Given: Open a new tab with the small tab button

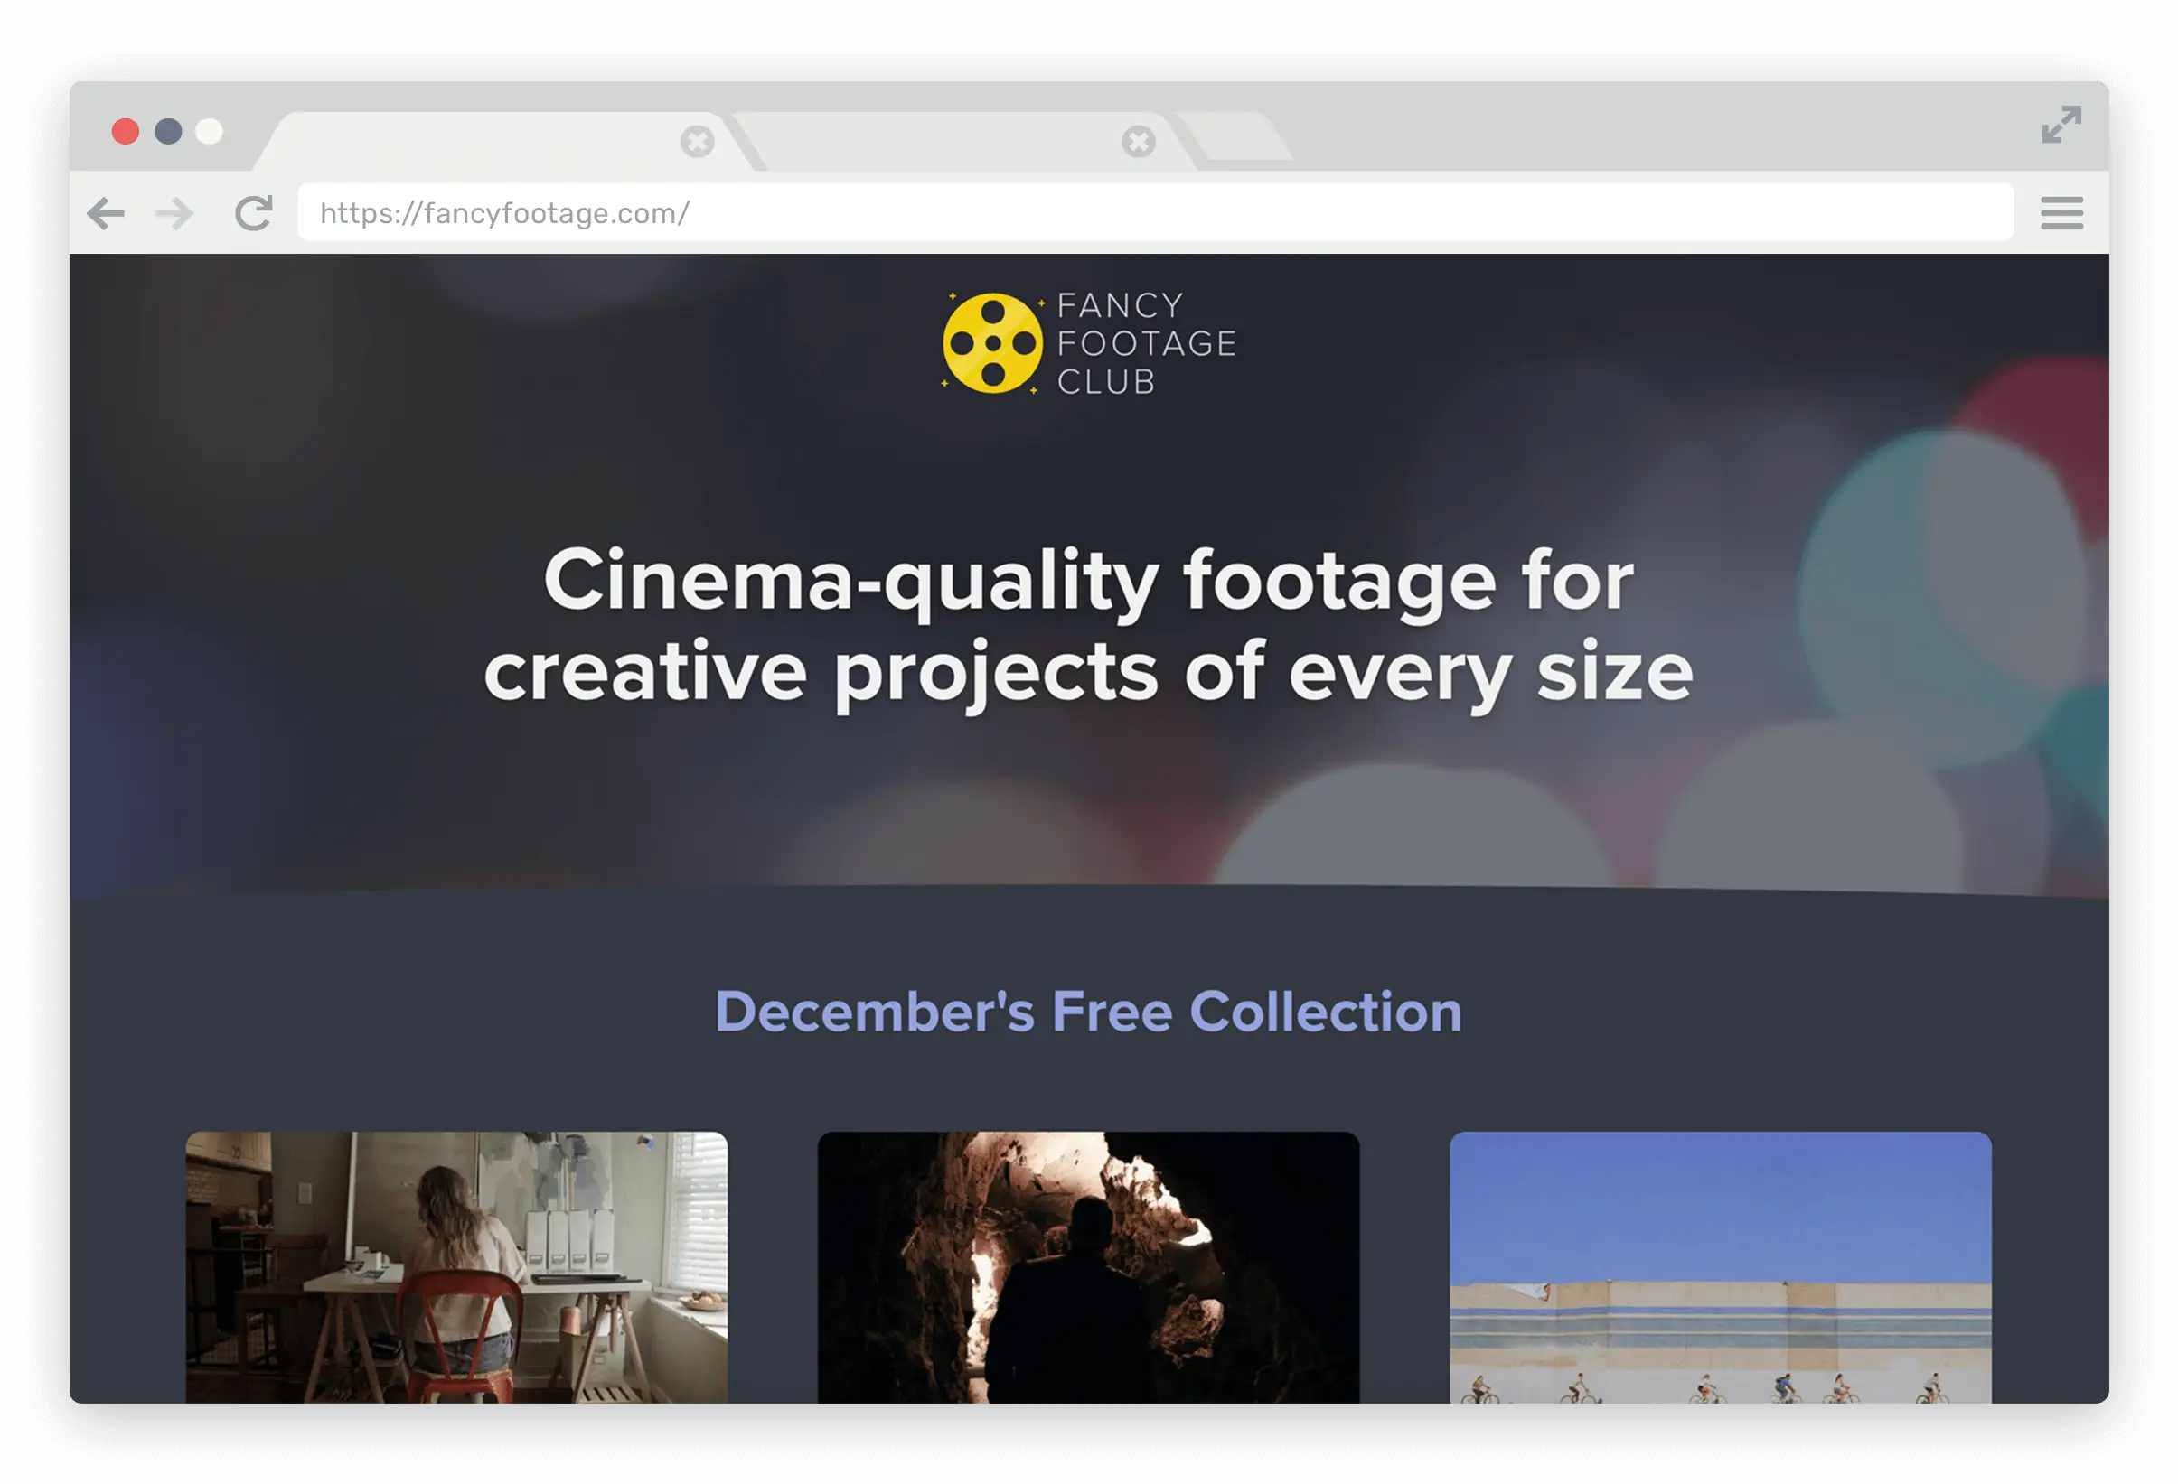Looking at the screenshot, I should (x=1235, y=136).
